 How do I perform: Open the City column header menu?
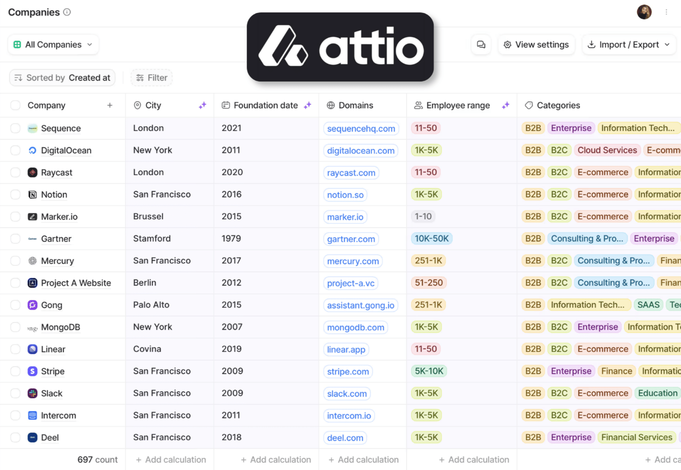(169, 105)
